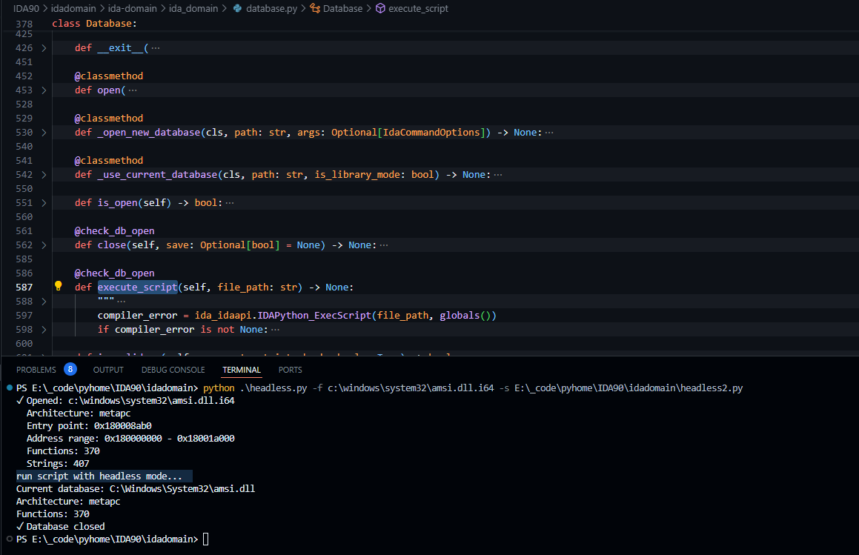The width and height of the screenshot is (859, 555).
Task: Click the Problems count badge showing 8
Action: (x=70, y=369)
